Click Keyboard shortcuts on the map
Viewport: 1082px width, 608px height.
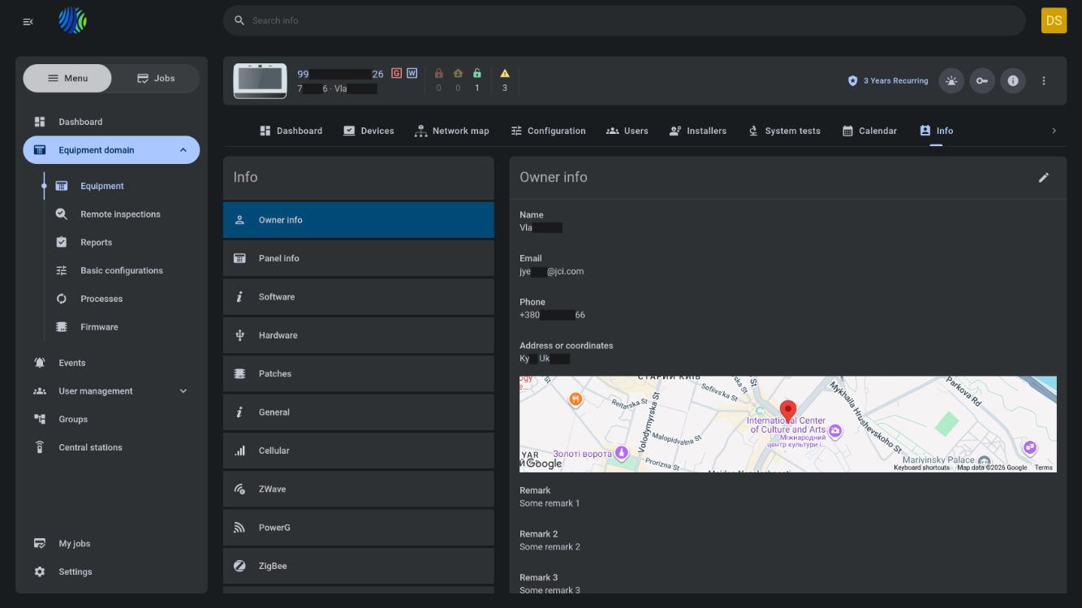[x=921, y=468]
